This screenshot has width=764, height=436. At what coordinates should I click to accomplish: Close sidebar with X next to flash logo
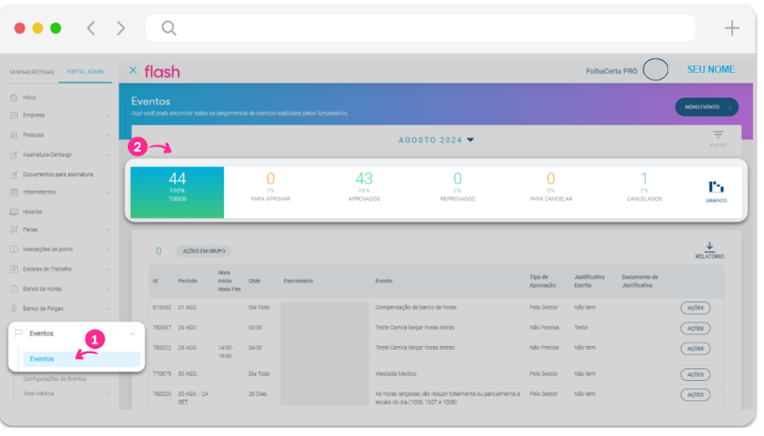(x=133, y=70)
